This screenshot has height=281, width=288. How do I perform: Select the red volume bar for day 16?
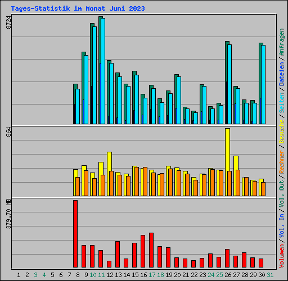click(143, 251)
